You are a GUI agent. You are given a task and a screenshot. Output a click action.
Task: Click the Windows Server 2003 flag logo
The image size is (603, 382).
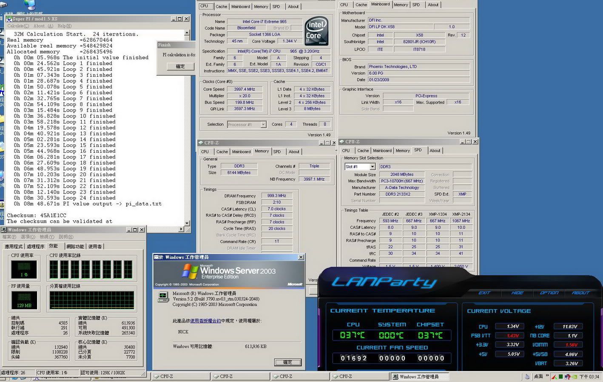tap(189, 271)
